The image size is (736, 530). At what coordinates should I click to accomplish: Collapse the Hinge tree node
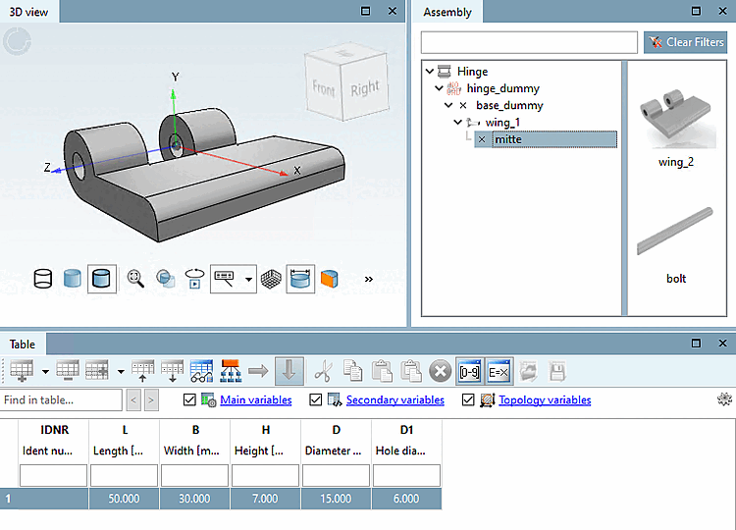(x=430, y=72)
